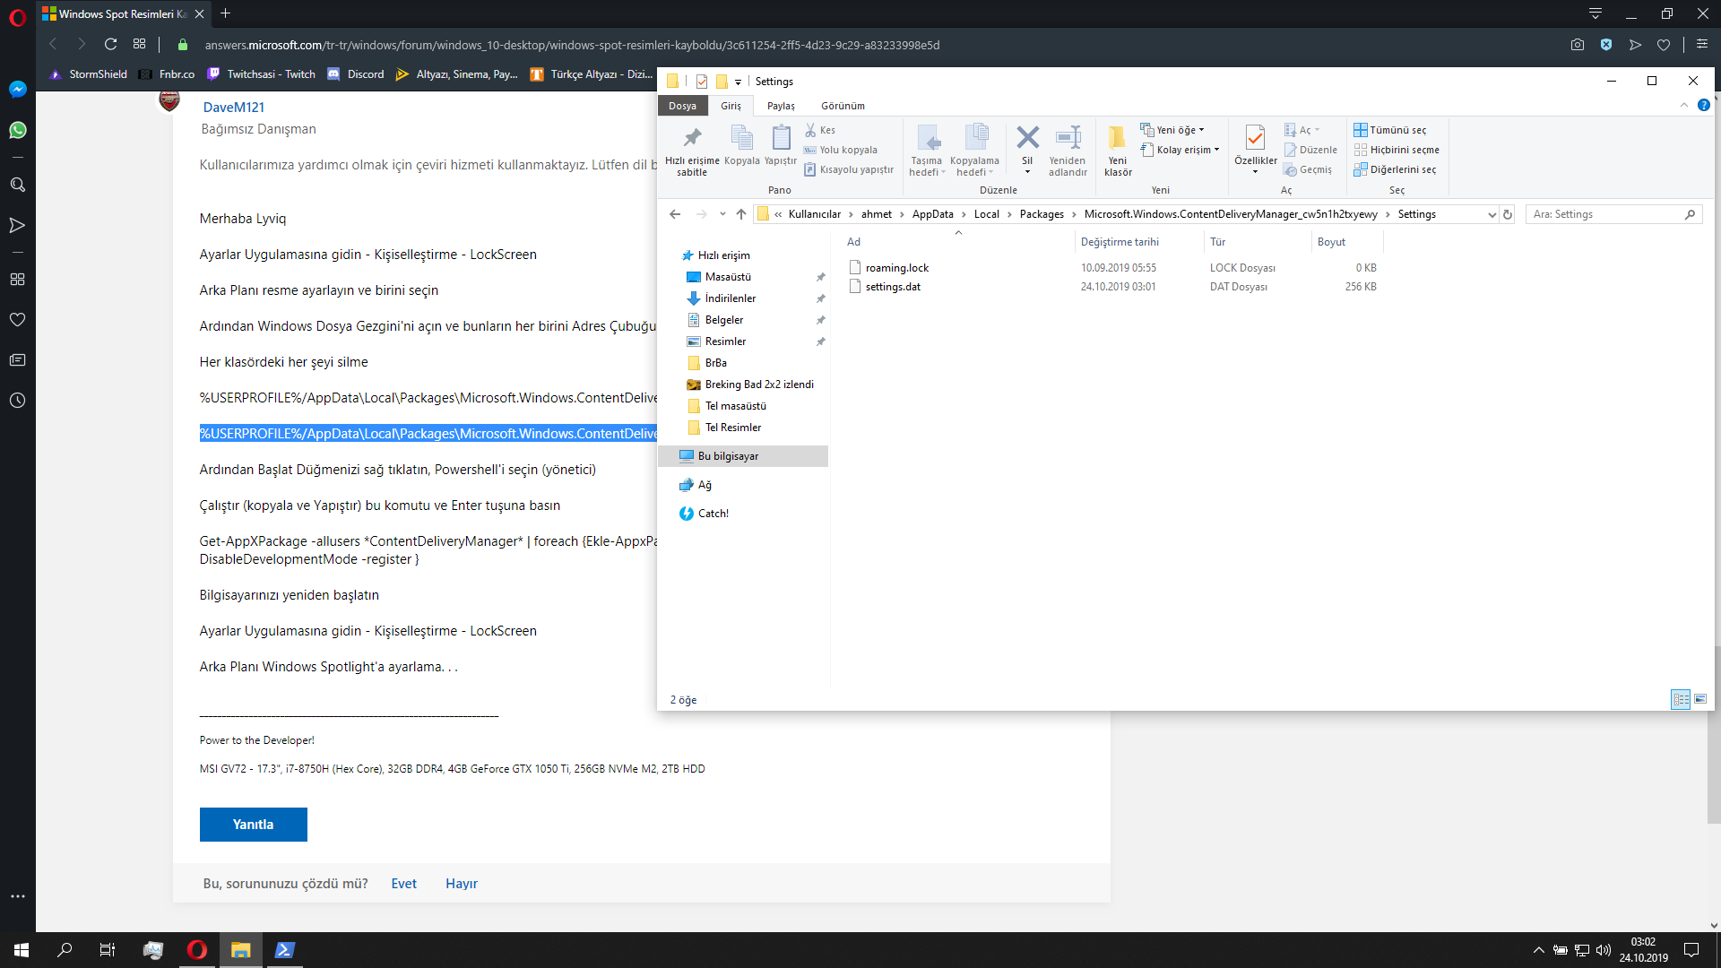The image size is (1721, 968).
Task: Expand Bu bilgisayar tree node
Action: click(x=669, y=456)
